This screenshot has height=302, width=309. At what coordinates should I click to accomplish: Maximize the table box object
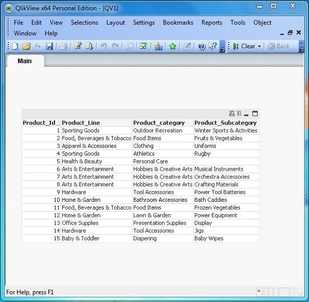(255, 114)
